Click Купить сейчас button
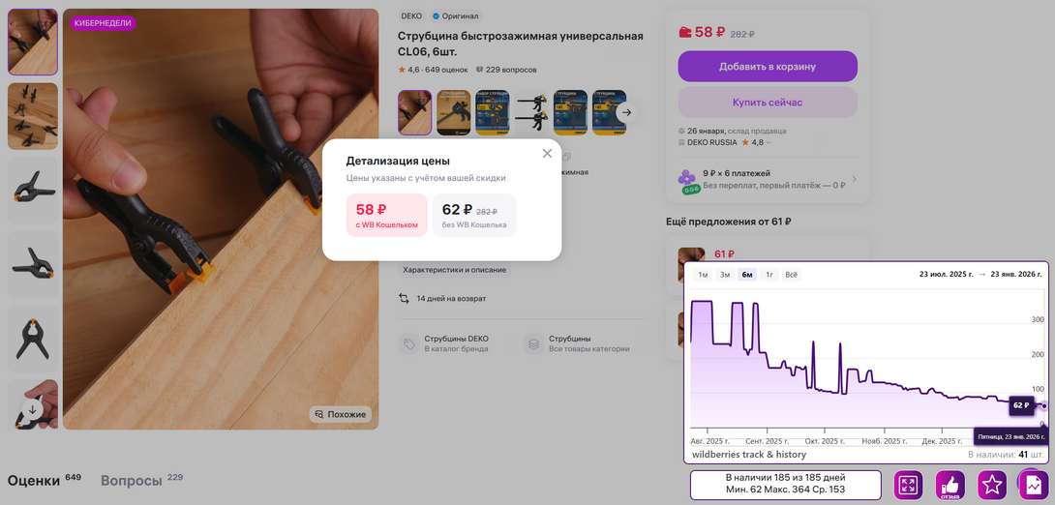The width and height of the screenshot is (1055, 505). tap(767, 103)
